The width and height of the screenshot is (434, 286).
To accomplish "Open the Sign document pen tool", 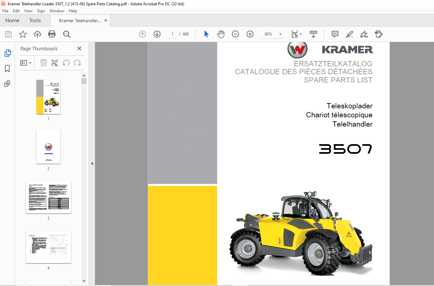I will coord(364,34).
